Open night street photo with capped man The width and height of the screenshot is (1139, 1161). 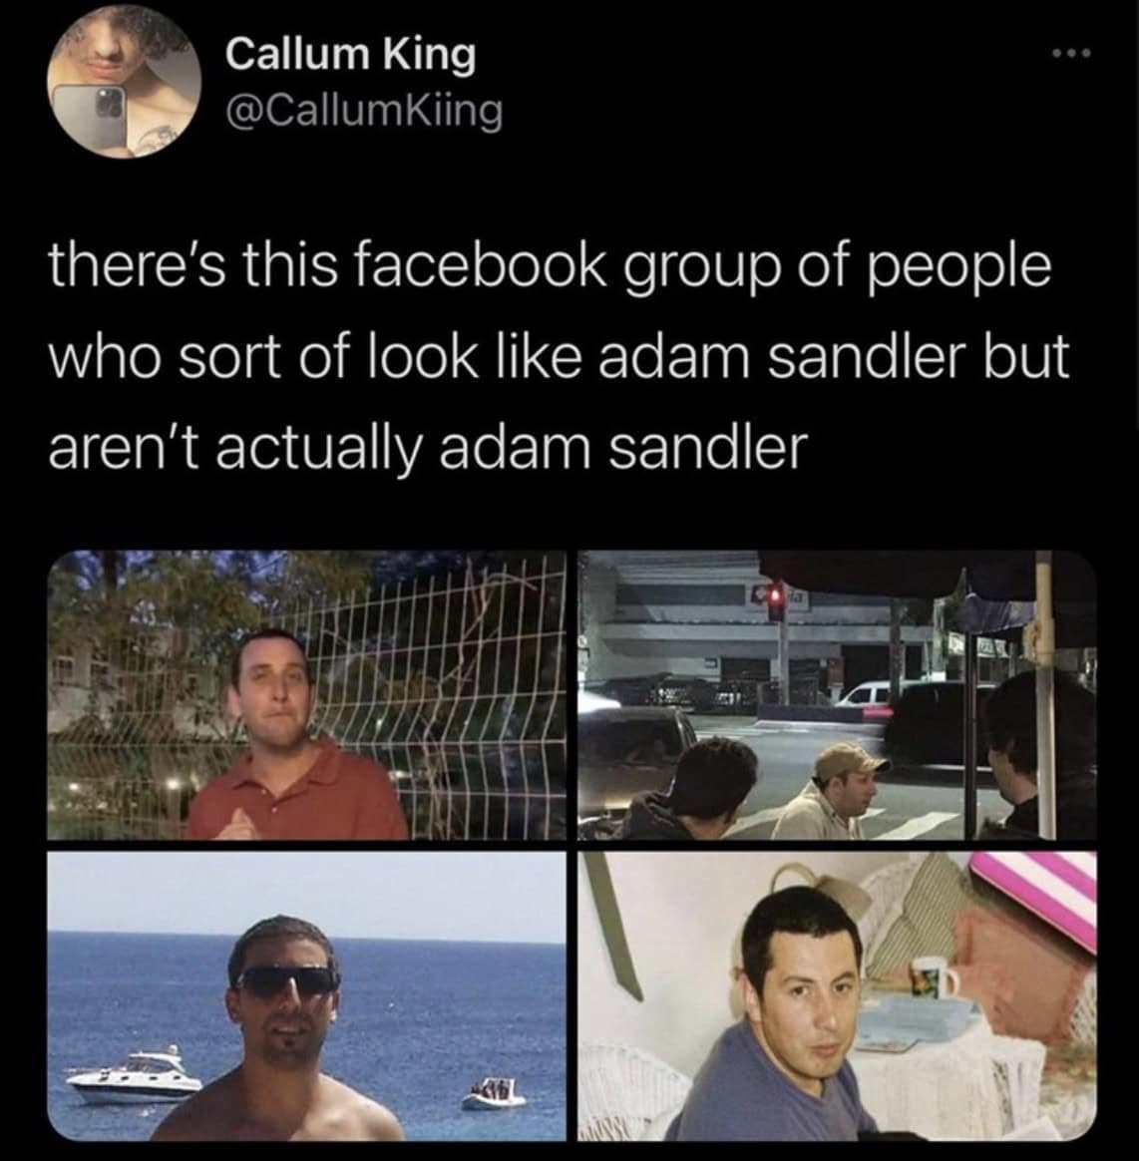[837, 694]
